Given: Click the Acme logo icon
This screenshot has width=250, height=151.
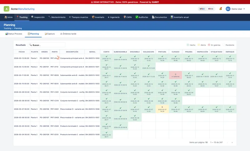Looking at the screenshot, I should [x=7, y=9].
